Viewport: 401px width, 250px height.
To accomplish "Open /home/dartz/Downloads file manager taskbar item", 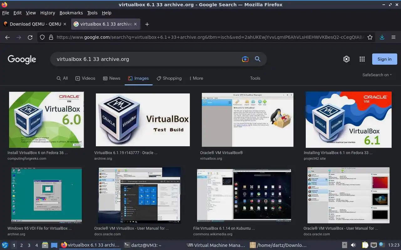I will pos(279,245).
